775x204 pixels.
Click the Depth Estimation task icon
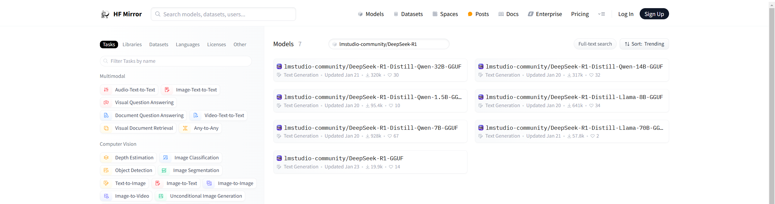coord(106,158)
